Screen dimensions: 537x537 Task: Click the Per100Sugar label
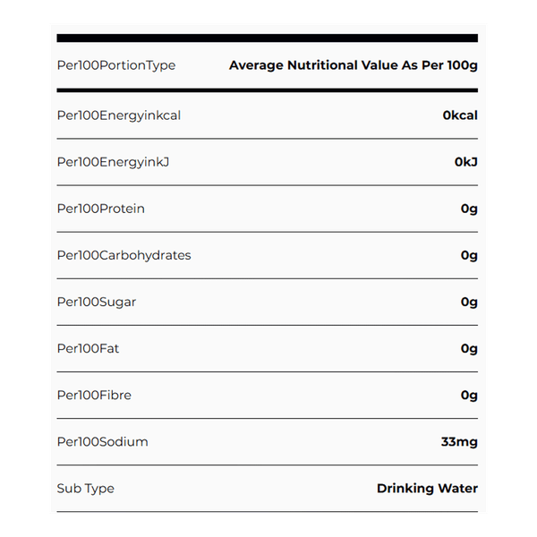(x=97, y=302)
